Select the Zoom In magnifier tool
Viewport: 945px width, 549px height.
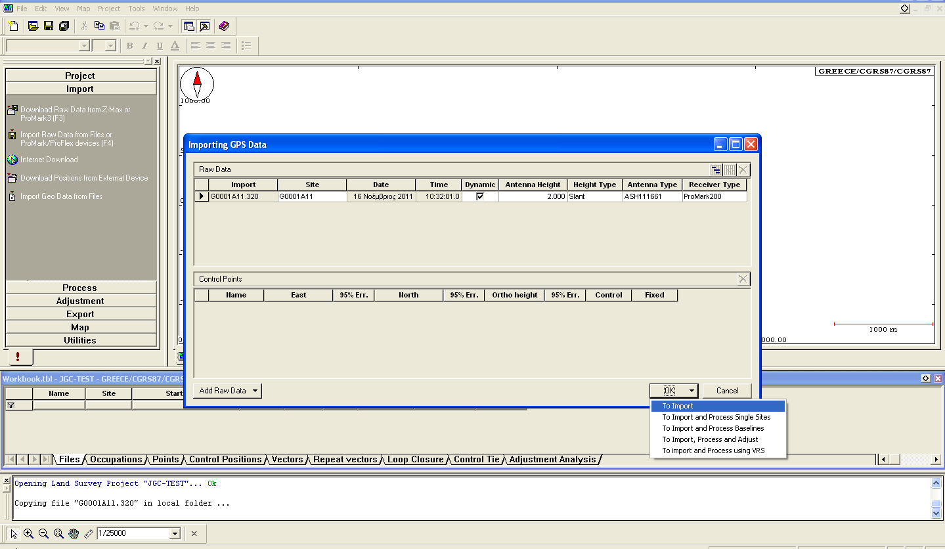click(28, 533)
